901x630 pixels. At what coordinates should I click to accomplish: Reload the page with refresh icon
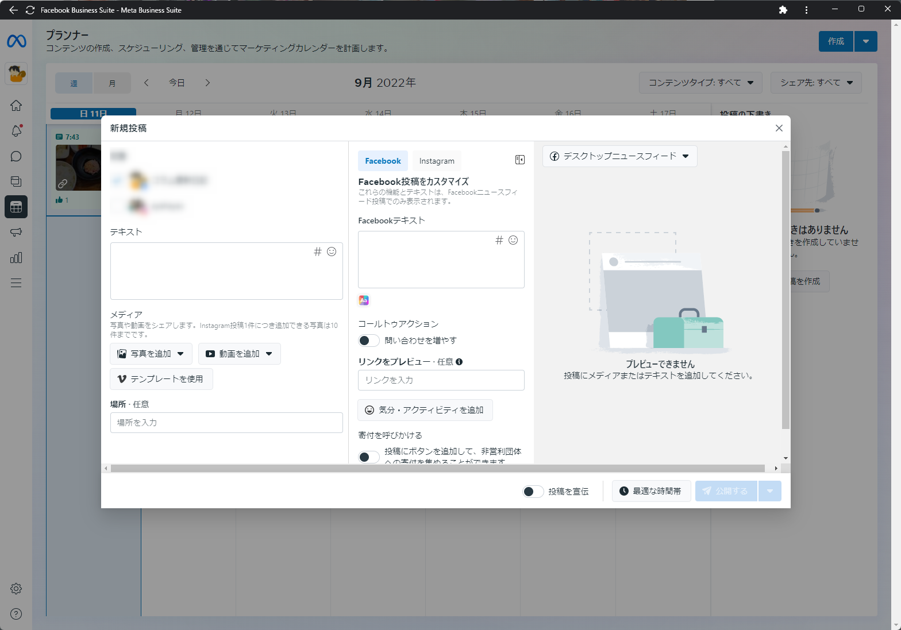point(30,10)
